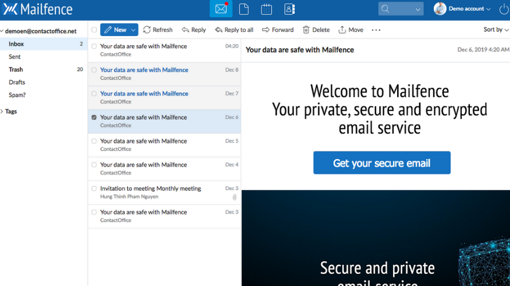Image resolution: width=510 pixels, height=286 pixels.
Task: Open the Sort by dropdown
Action: point(496,30)
